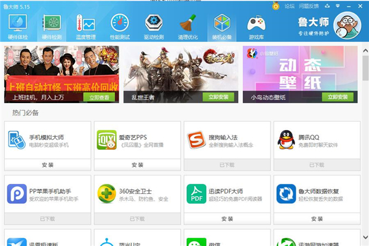Install 迅读PDF大师 with 安装 button

227,219
